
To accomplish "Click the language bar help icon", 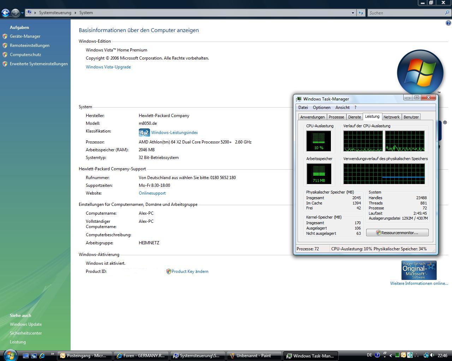I will tap(377, 355).
